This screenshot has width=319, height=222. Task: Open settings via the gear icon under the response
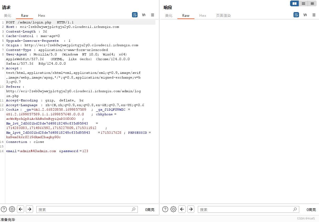pos(173,209)
